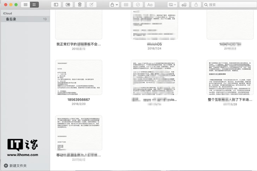Viewport: 257px width, 171px height.
Task: Open the media insert dropdown
Action: coord(172,5)
